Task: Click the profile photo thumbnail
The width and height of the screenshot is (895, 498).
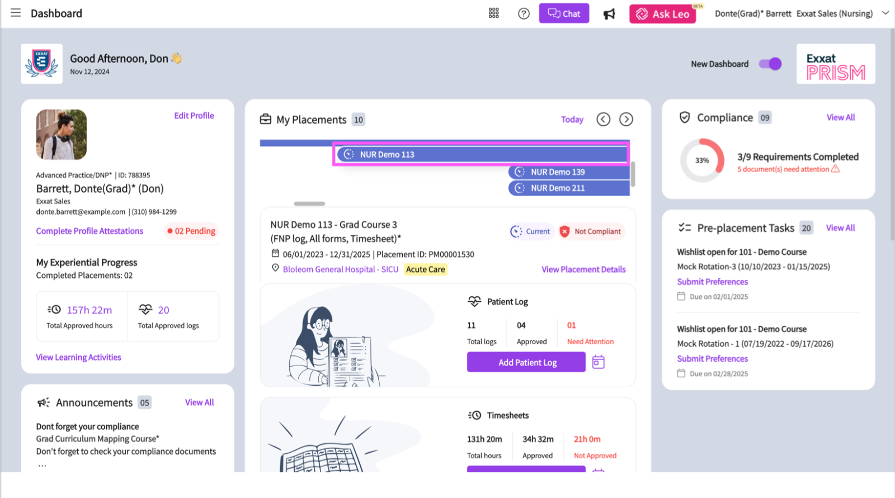Action: [x=62, y=135]
